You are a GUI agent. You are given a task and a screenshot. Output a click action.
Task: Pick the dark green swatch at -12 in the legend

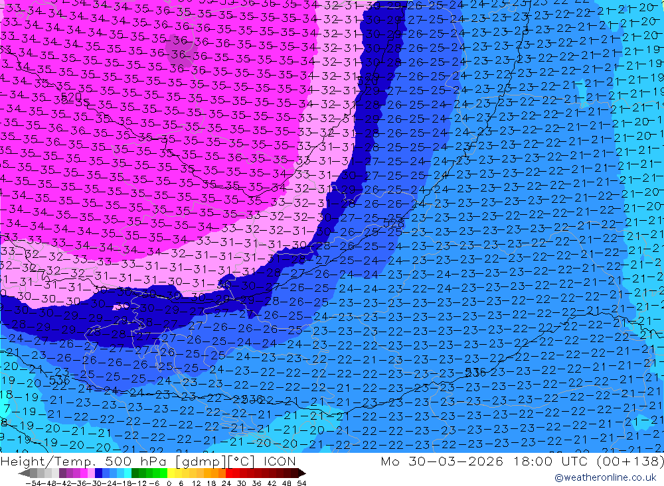135,473
